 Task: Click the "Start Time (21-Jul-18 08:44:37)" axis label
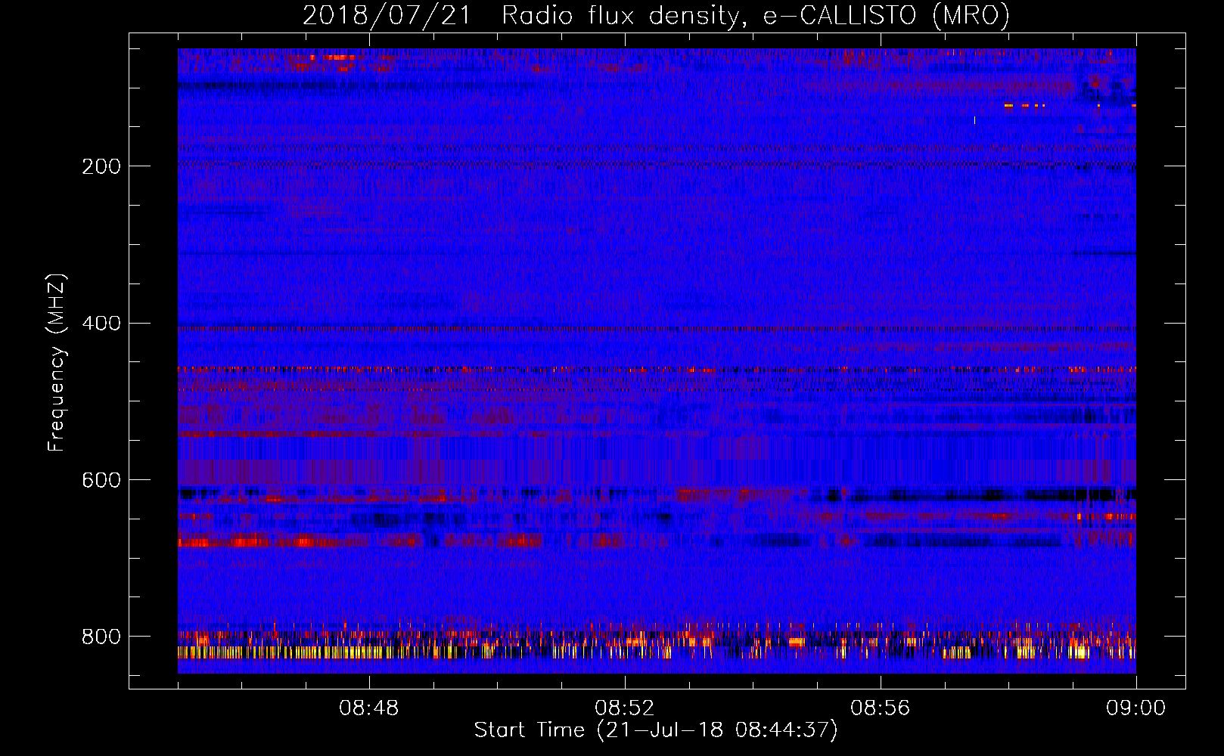tap(656, 730)
